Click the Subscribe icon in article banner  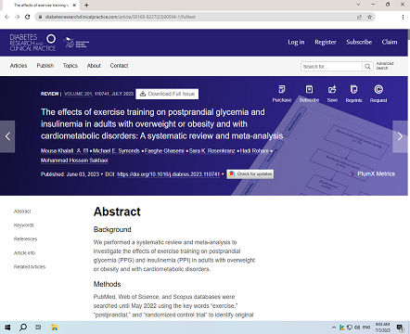(x=309, y=89)
